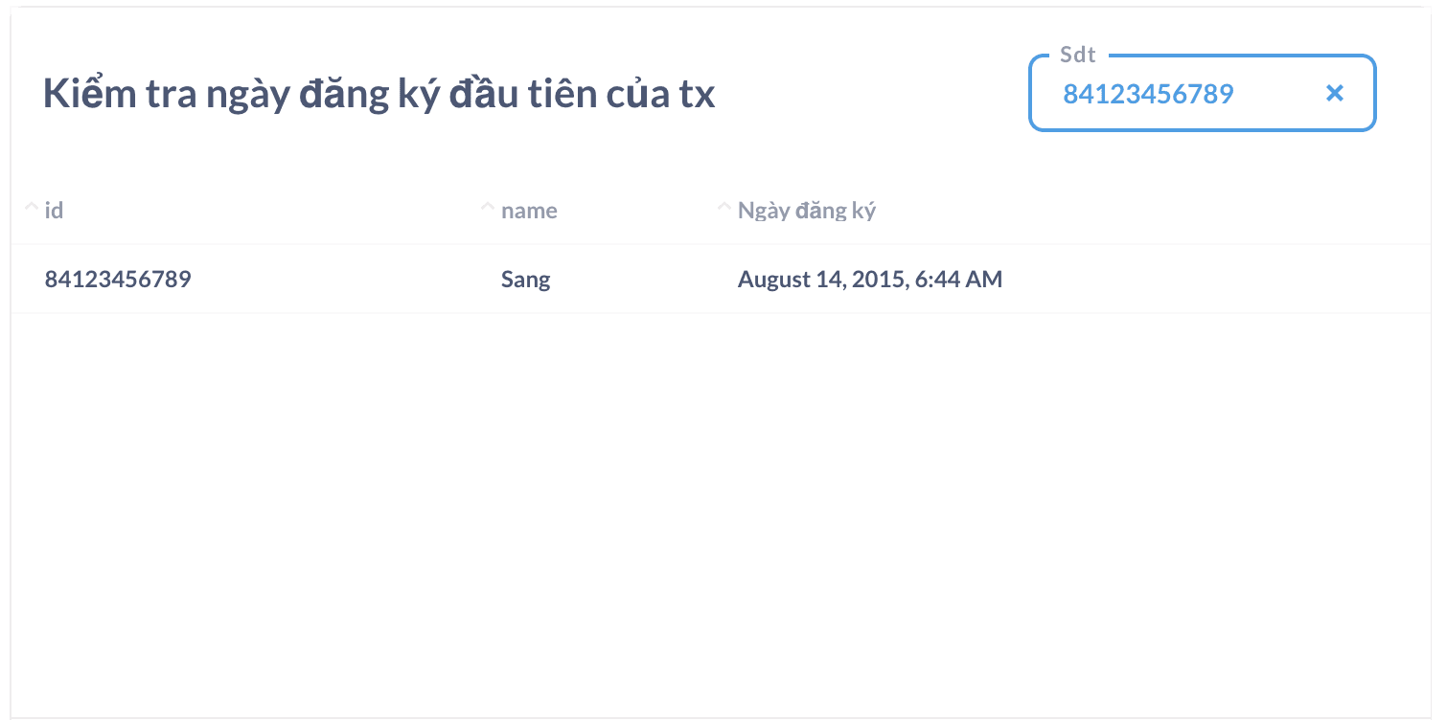Click the Sdt label above the filter
Image resolution: width=1447 pixels, height=720 pixels.
click(1077, 55)
